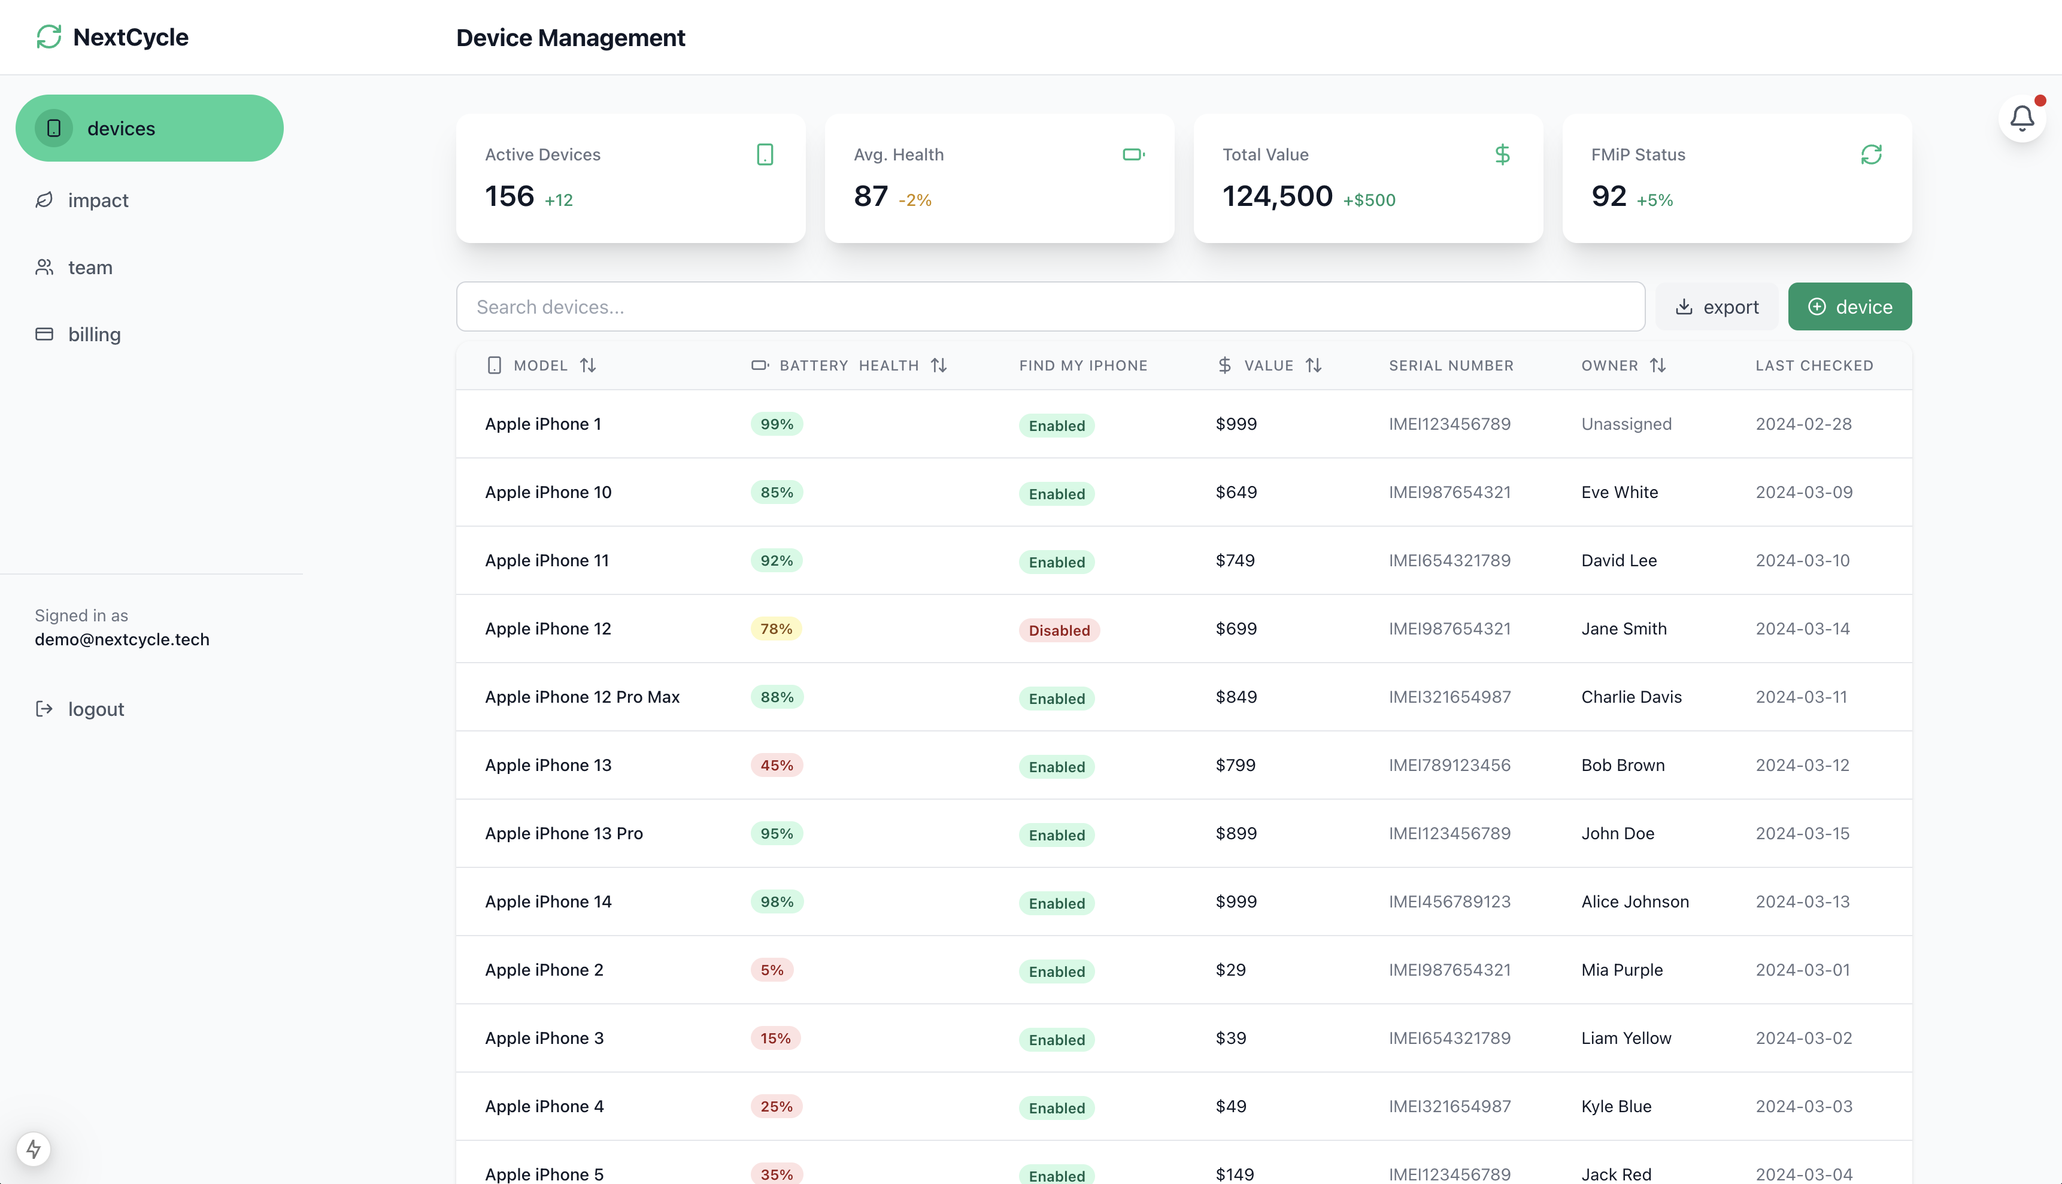Click last checked date 2024-02-28

(x=1803, y=424)
